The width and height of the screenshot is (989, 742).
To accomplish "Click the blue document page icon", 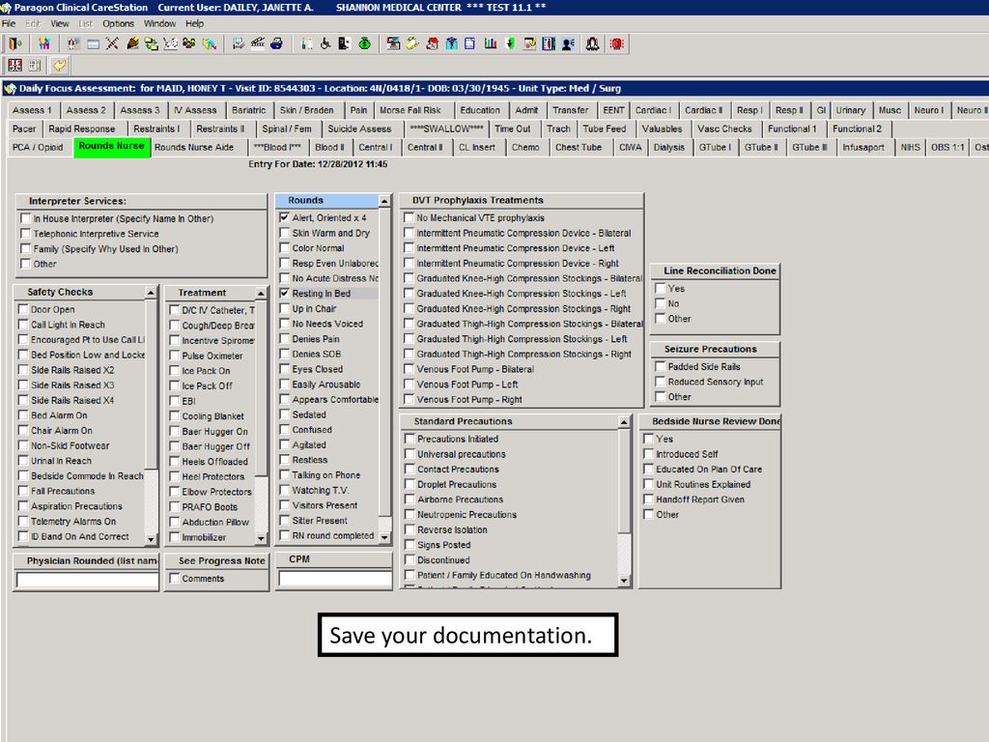I will click(470, 43).
